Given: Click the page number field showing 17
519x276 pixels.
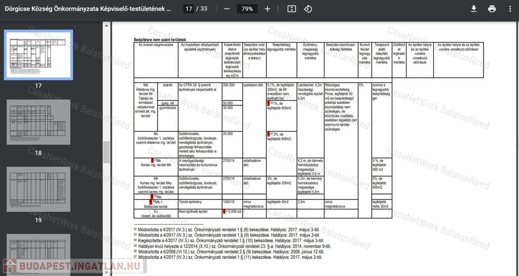Looking at the screenshot, I should 189,9.
